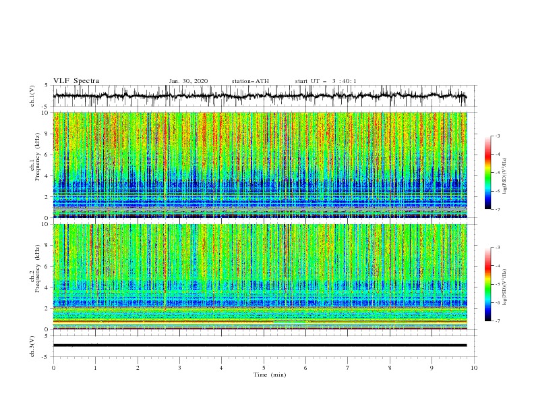Click the "station=ATH" label
The height and width of the screenshot is (413, 534).
pyautogui.click(x=250, y=81)
